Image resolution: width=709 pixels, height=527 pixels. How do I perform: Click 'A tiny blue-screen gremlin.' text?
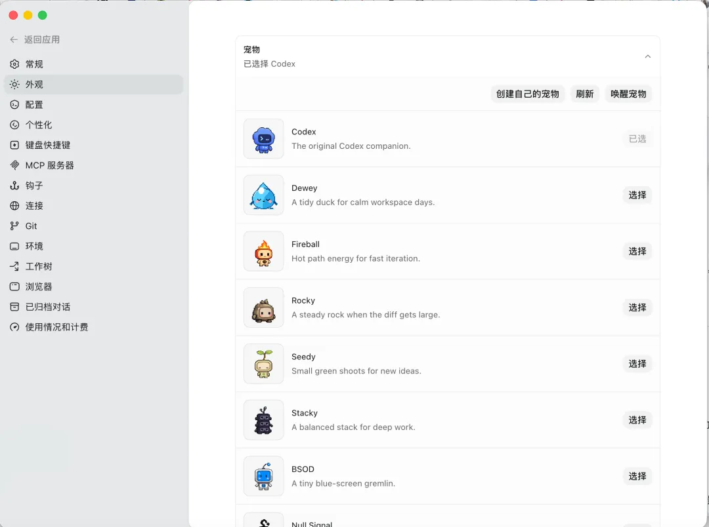[x=343, y=483]
